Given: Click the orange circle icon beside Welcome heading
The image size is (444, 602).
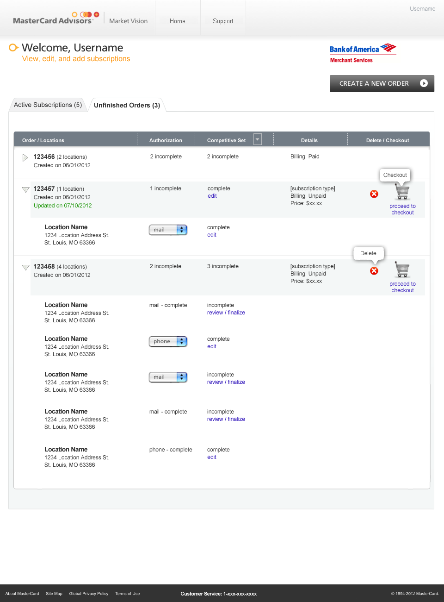Looking at the screenshot, I should (13, 48).
